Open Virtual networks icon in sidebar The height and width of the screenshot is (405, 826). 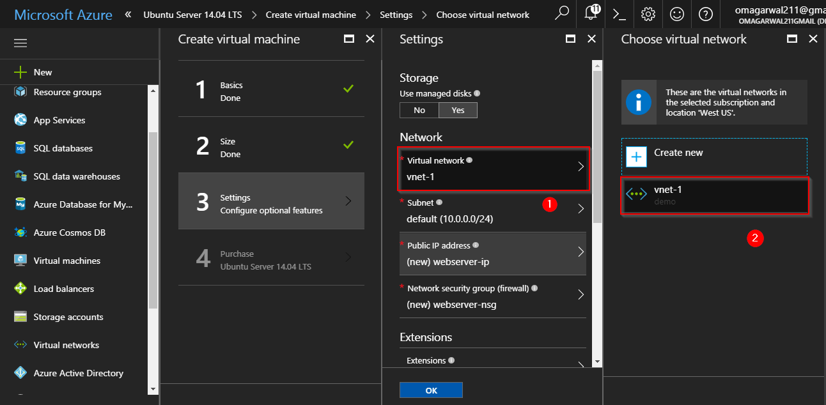coord(20,345)
